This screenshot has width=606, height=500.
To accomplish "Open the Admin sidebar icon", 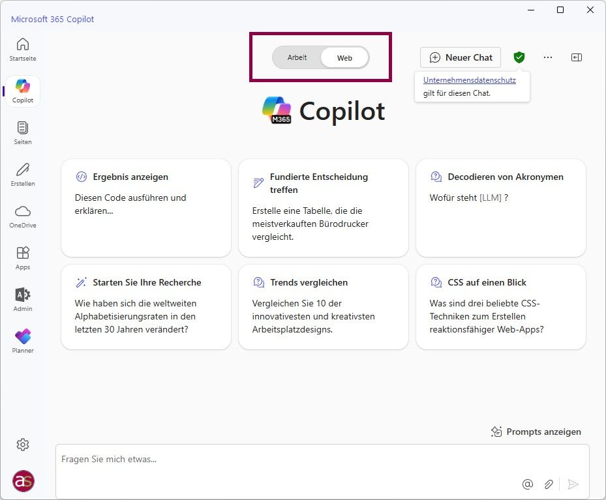I will click(x=23, y=299).
